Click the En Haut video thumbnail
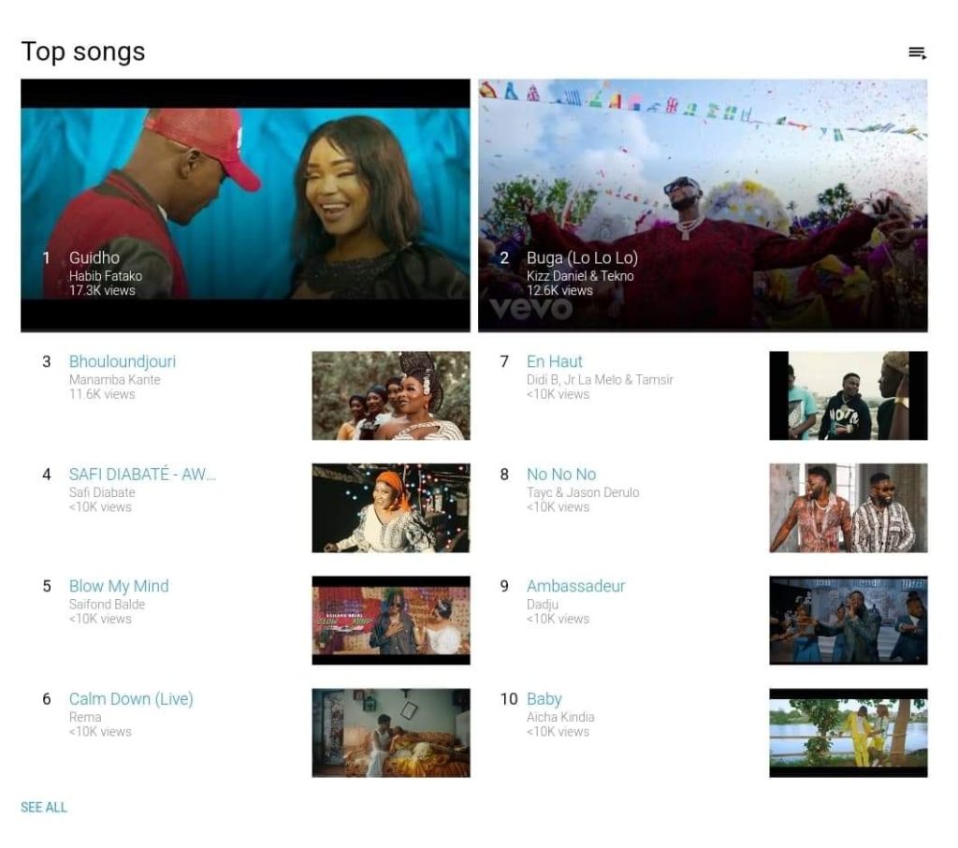 pyautogui.click(x=848, y=396)
